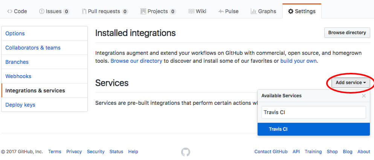Open Options in the settings sidebar
374x160 pixels.
point(44,33)
